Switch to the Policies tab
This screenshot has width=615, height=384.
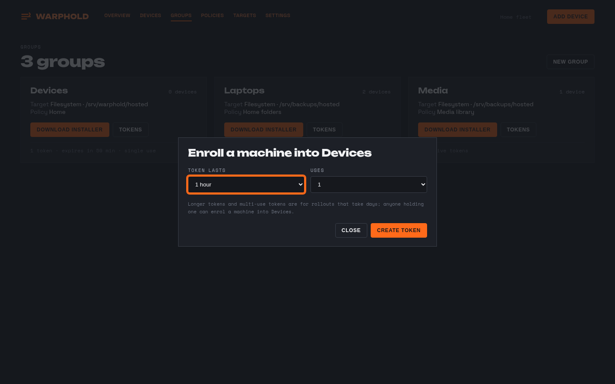(212, 15)
